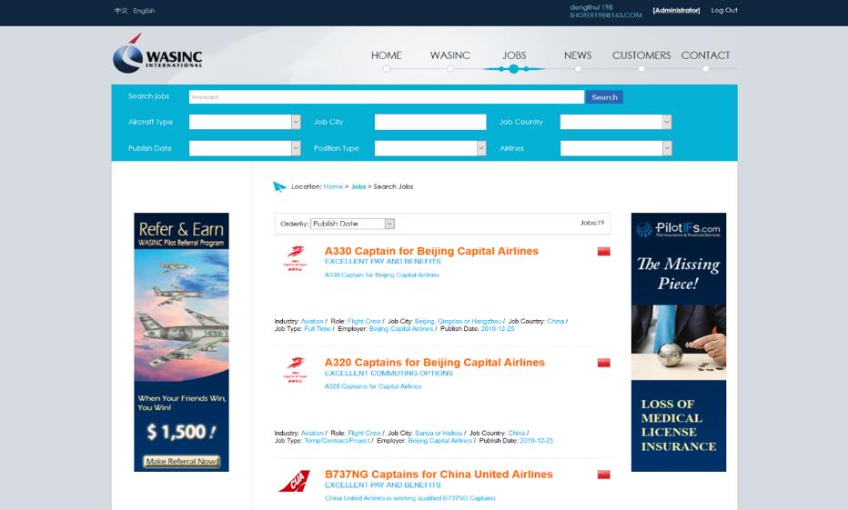
Task: Click the paper plane location icon
Action: pos(279,187)
